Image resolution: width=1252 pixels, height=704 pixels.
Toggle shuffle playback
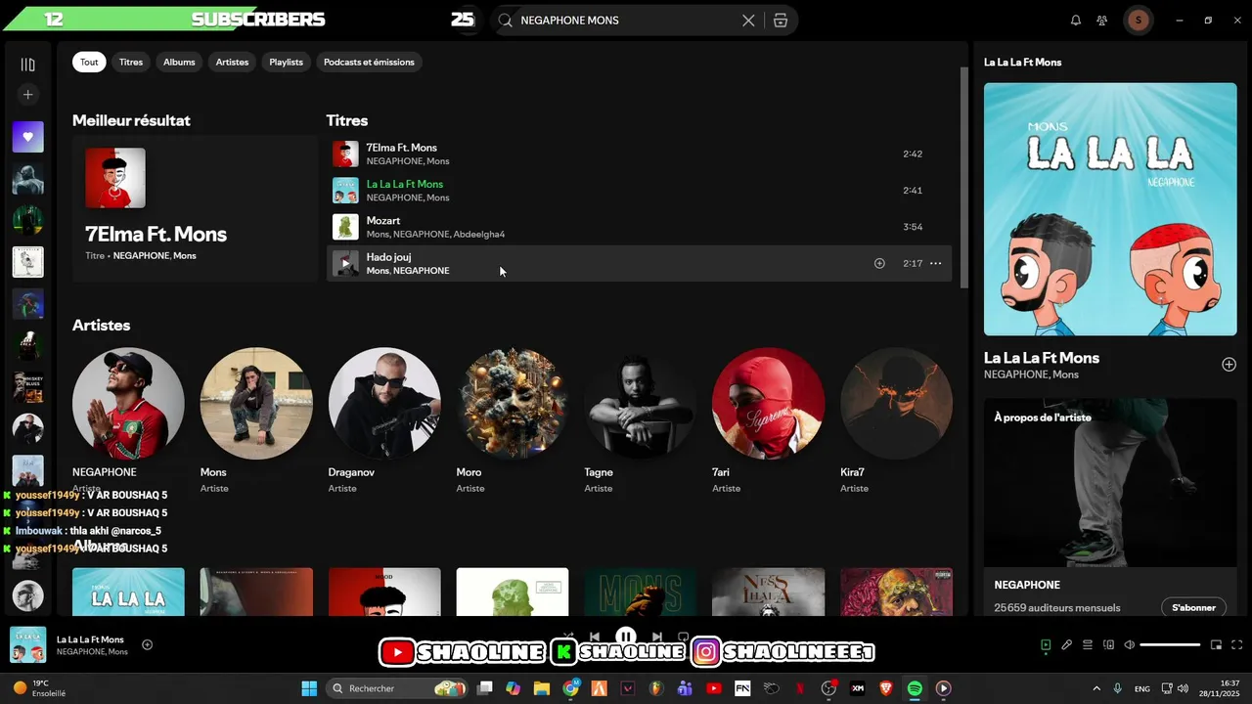tap(568, 637)
